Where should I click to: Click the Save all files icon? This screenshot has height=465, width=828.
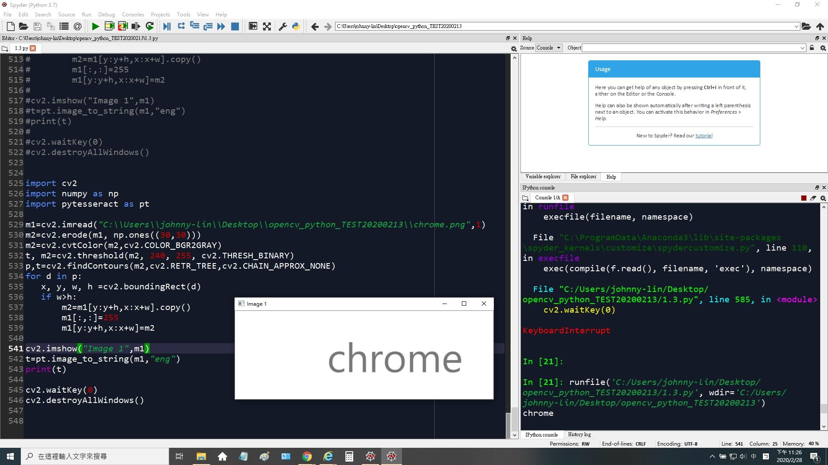[x=50, y=26]
